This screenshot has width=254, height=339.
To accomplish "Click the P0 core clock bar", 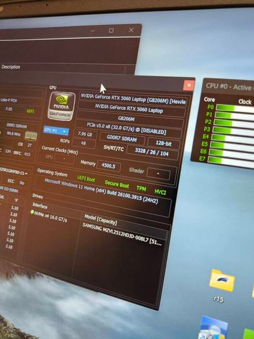I will [235, 108].
